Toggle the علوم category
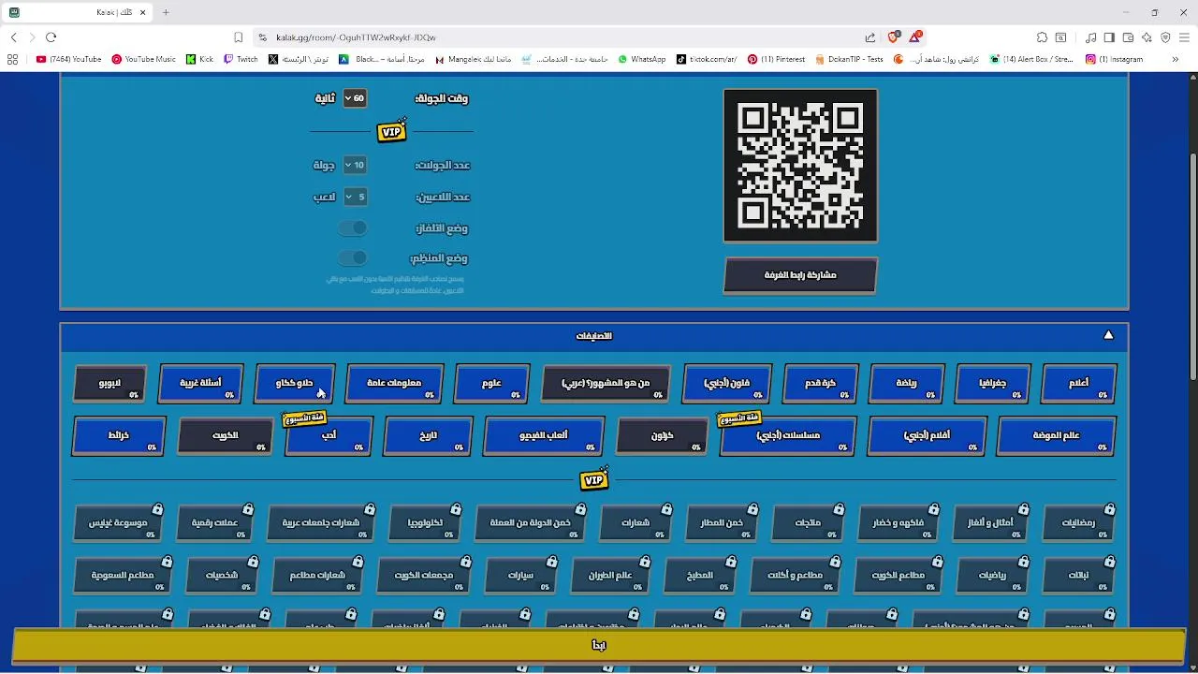The image size is (1198, 674). tap(491, 384)
